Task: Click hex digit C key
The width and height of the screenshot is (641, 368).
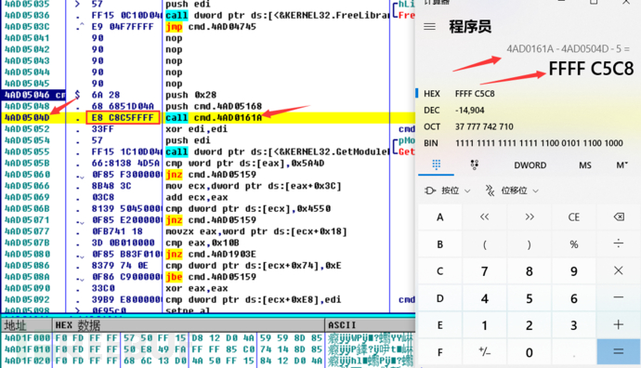Action: pyautogui.click(x=439, y=270)
